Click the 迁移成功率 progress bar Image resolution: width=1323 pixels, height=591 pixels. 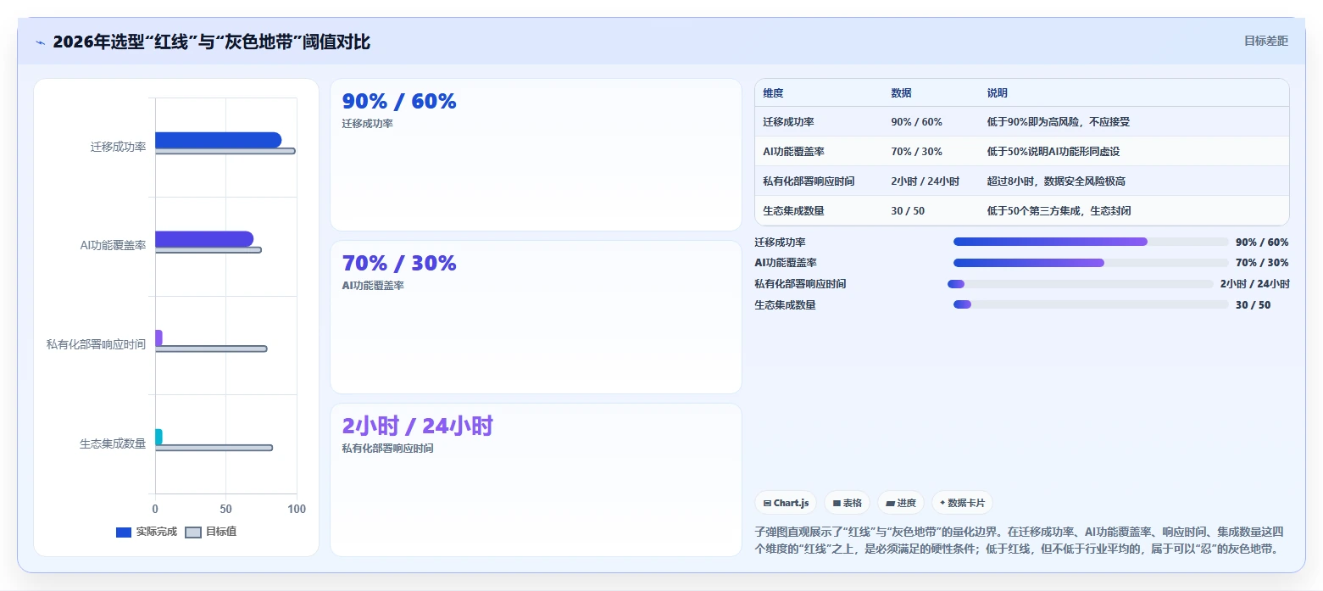tap(1091, 242)
